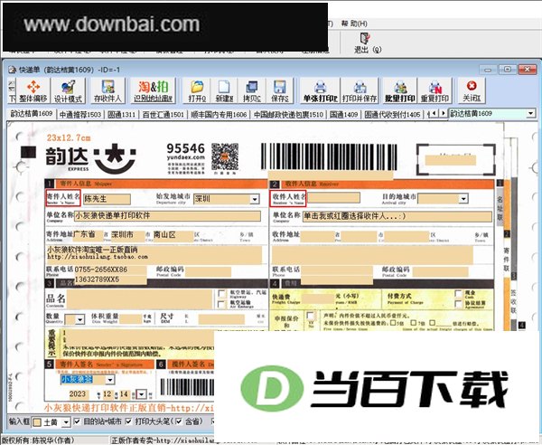Open 批量打印 (batch print)
This screenshot has width=542, height=445.
pyautogui.click(x=400, y=90)
